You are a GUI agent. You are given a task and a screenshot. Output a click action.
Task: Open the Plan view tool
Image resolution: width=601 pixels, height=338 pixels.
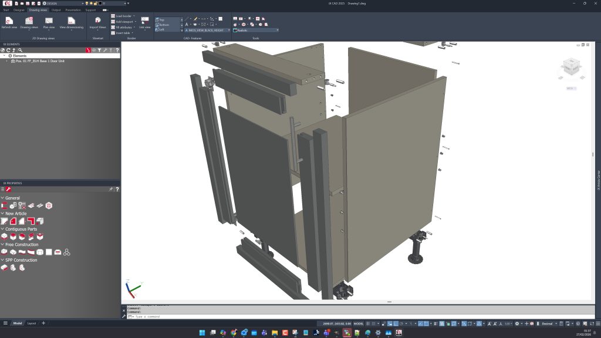(x=49, y=21)
